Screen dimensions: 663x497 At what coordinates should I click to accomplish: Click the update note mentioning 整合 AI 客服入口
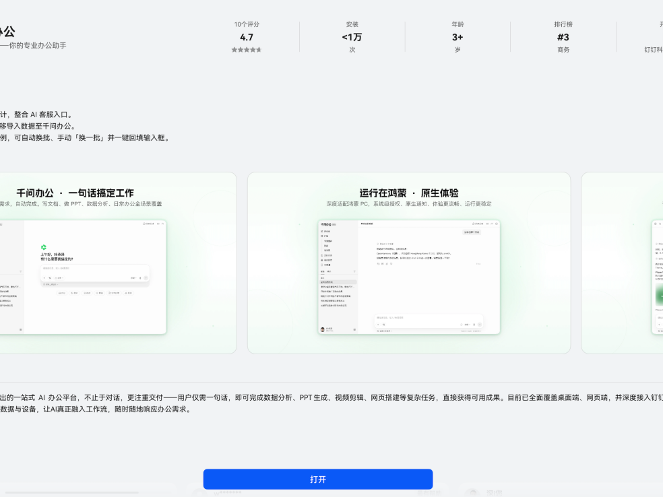(37, 114)
